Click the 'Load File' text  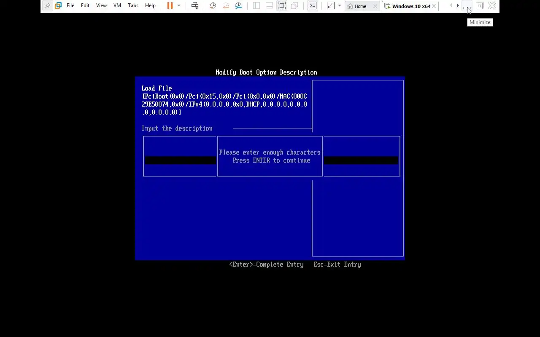point(157,88)
